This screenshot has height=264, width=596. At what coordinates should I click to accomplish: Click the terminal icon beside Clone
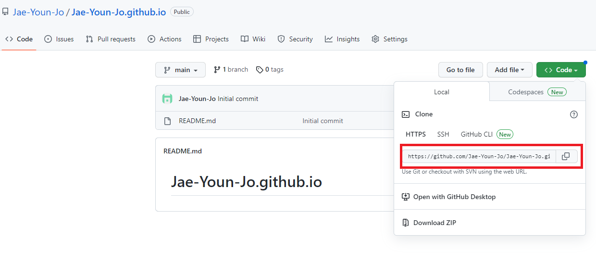[406, 114]
